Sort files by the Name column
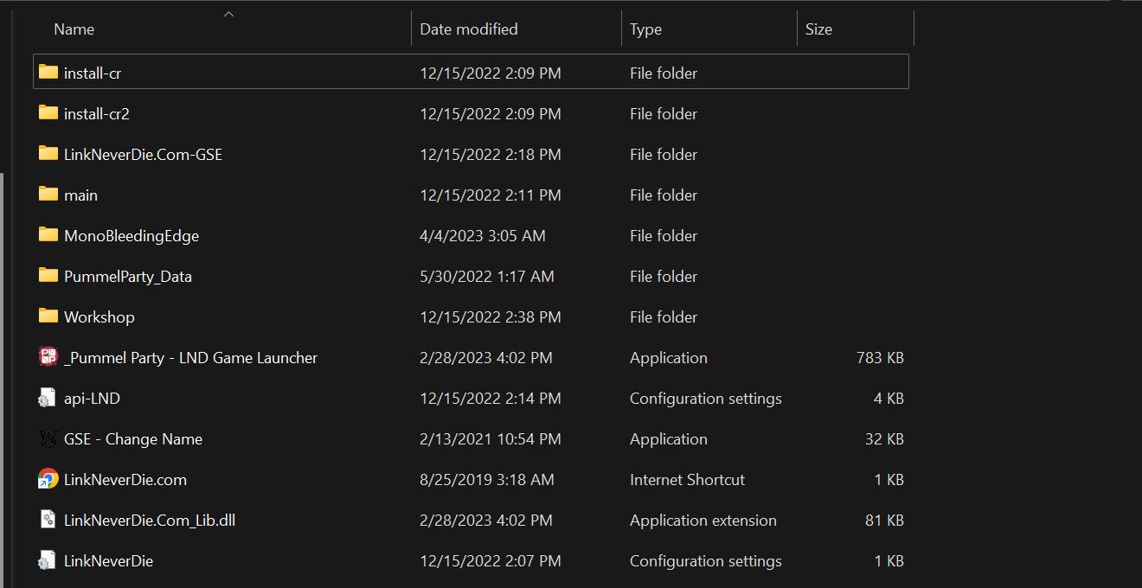This screenshot has height=588, width=1142. (x=74, y=29)
